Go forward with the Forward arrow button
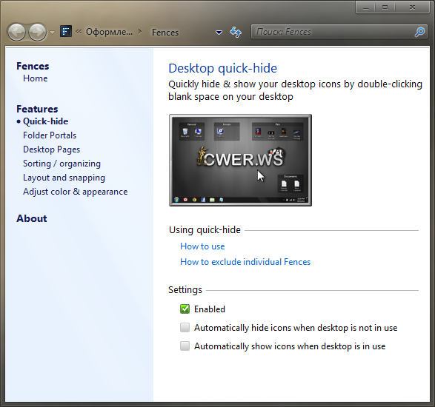Image resolution: width=435 pixels, height=407 pixels. pyautogui.click(x=38, y=32)
